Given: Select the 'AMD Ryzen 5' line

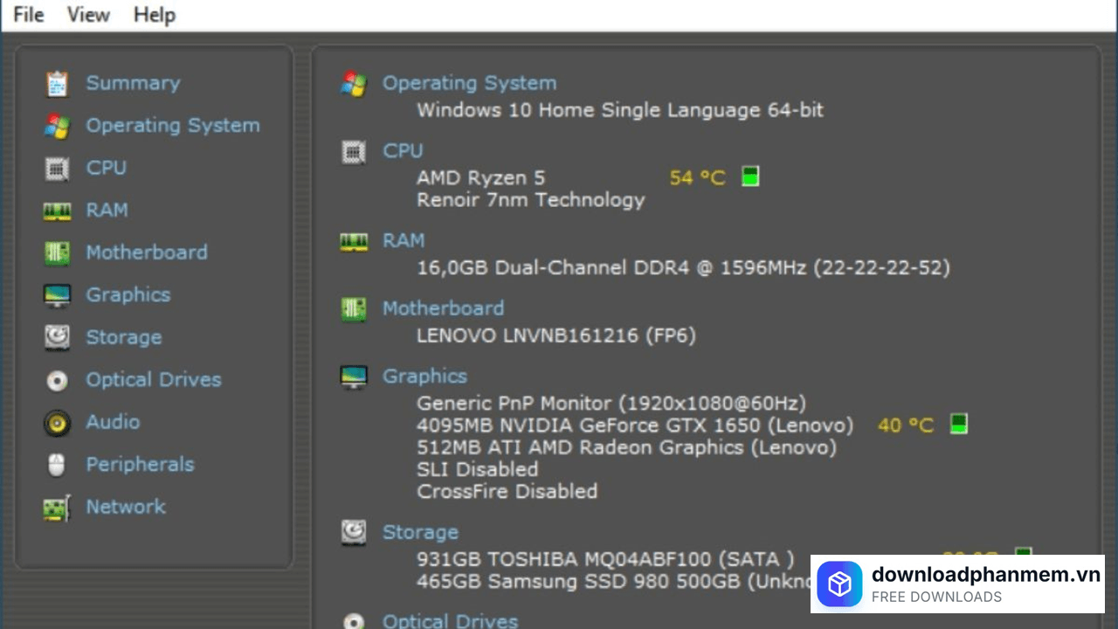Looking at the screenshot, I should click(480, 178).
